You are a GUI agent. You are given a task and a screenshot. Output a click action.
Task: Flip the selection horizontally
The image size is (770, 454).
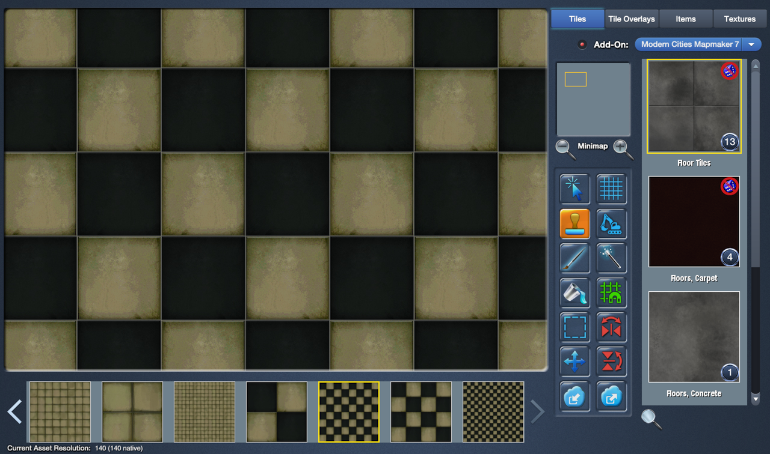pos(611,327)
